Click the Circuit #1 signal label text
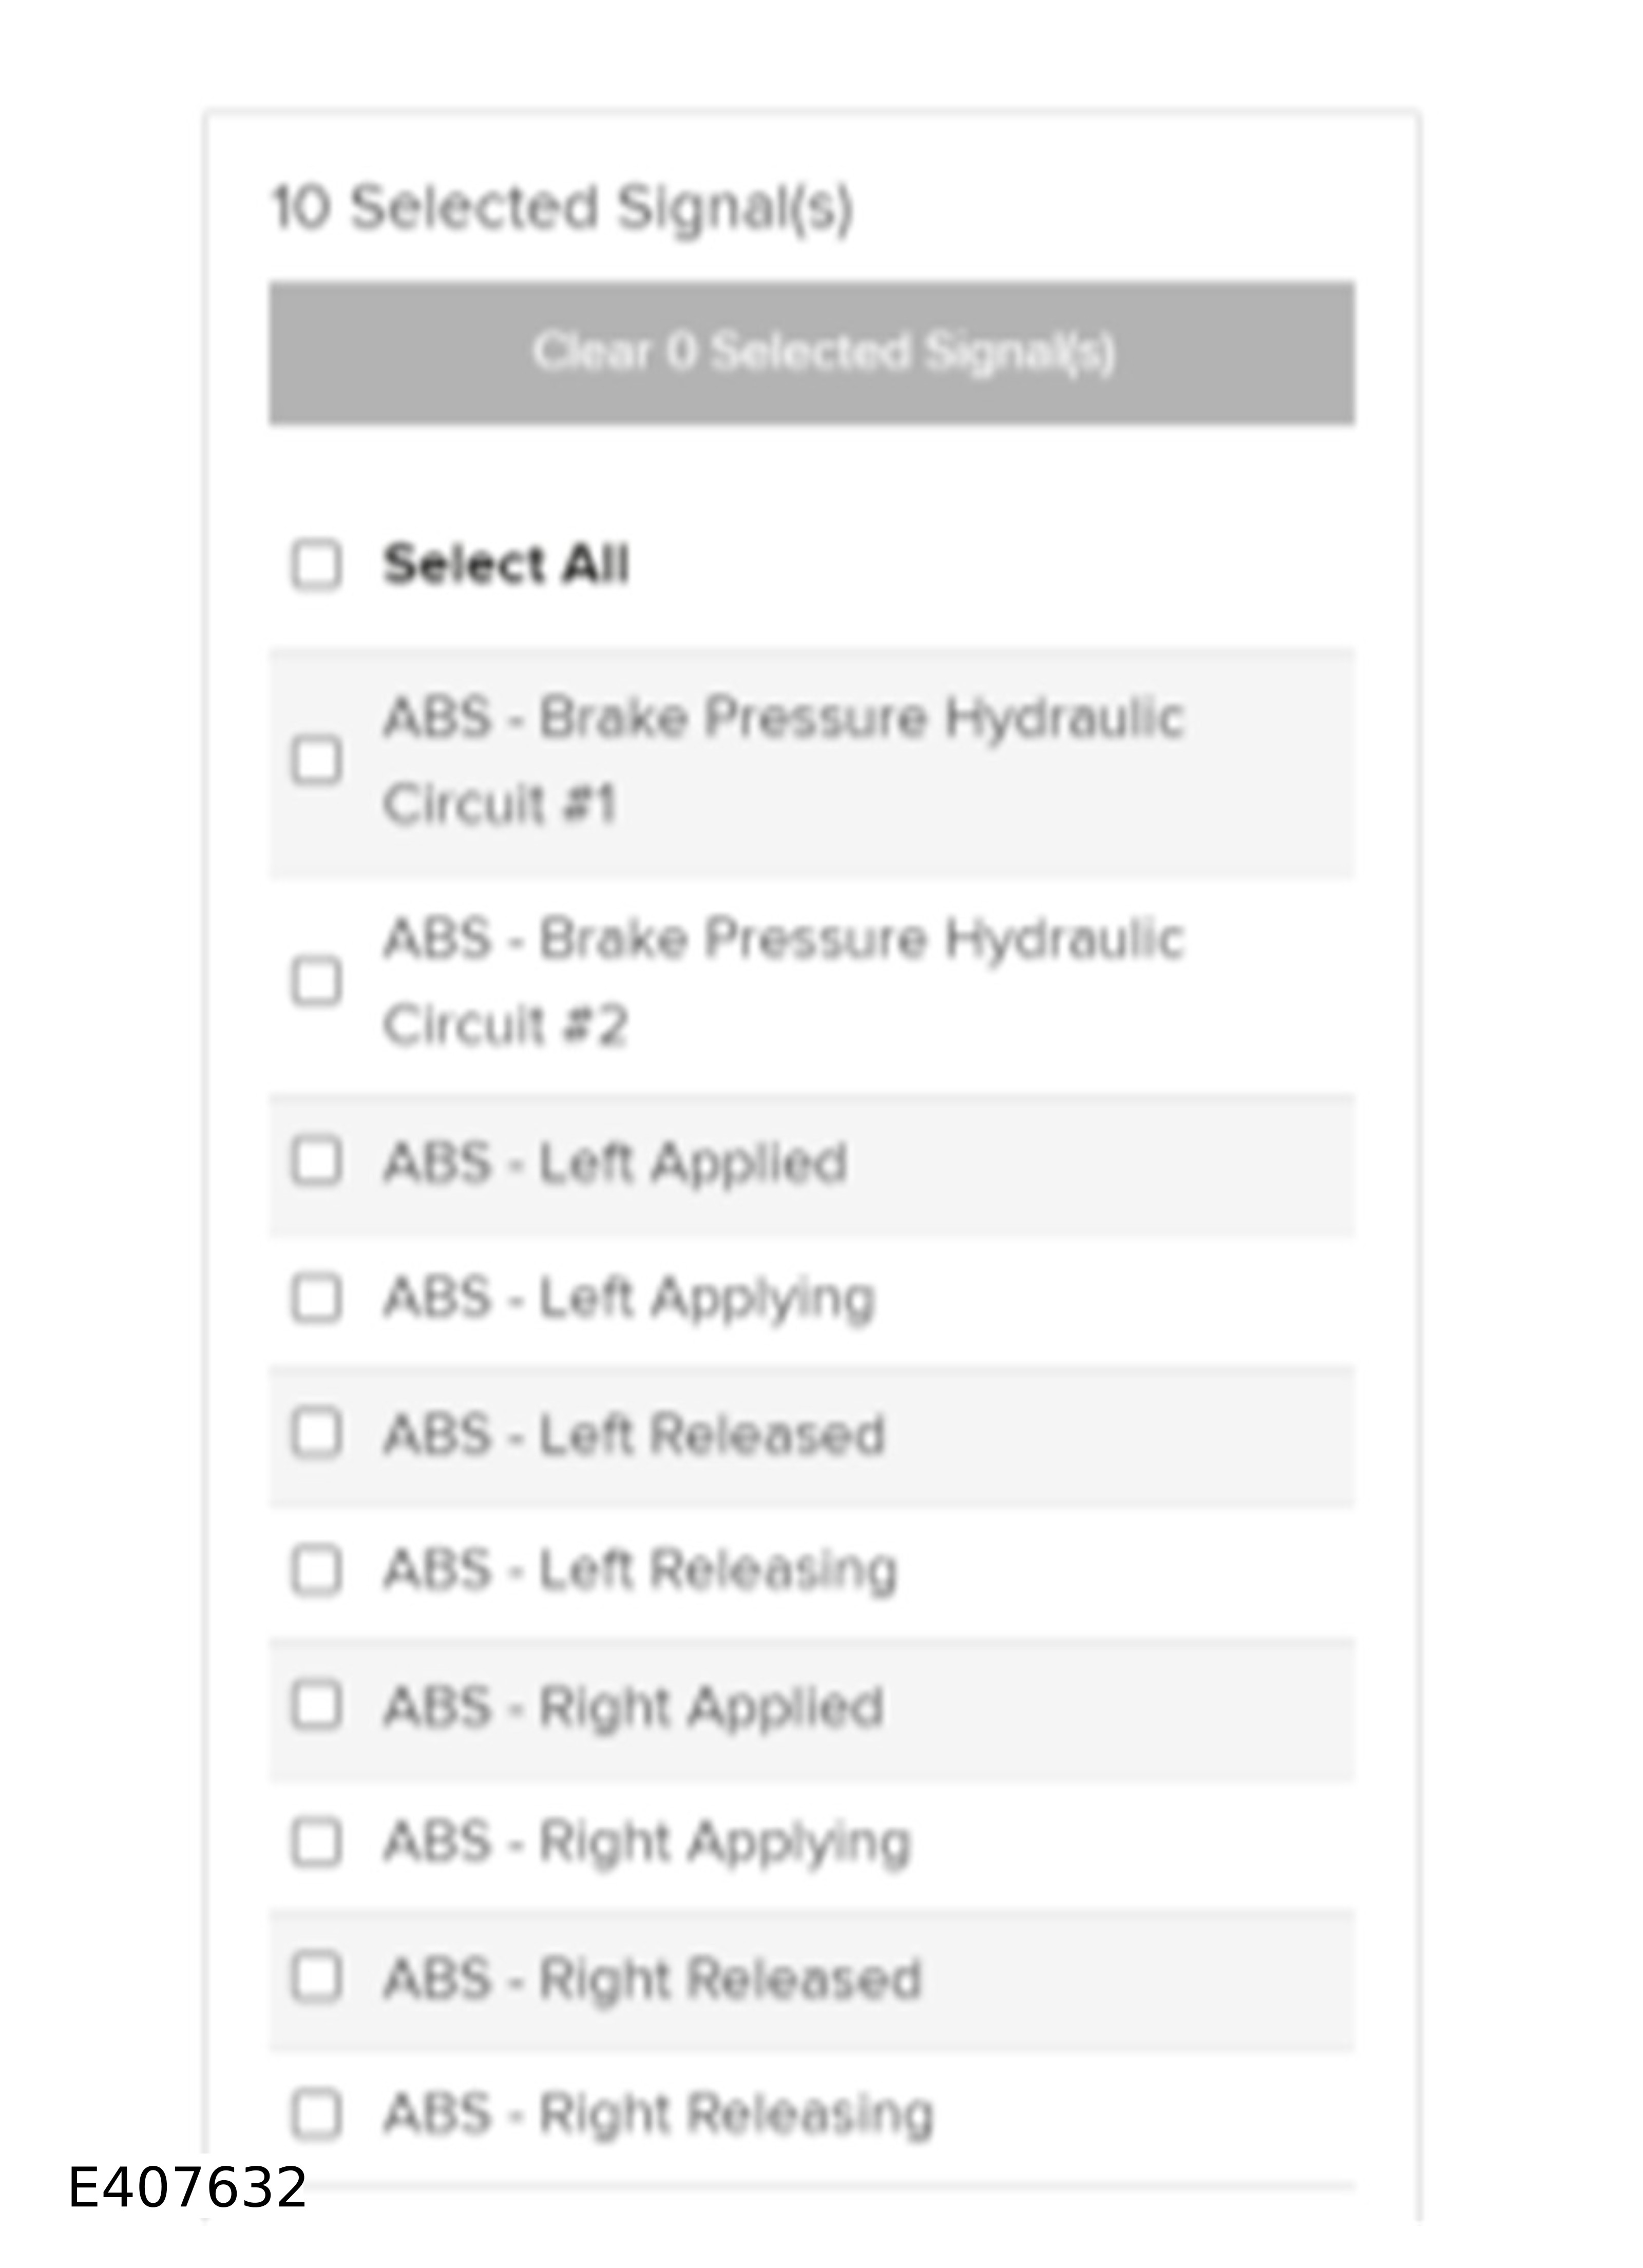Viewport: 1643px width, 2268px height. (x=784, y=761)
